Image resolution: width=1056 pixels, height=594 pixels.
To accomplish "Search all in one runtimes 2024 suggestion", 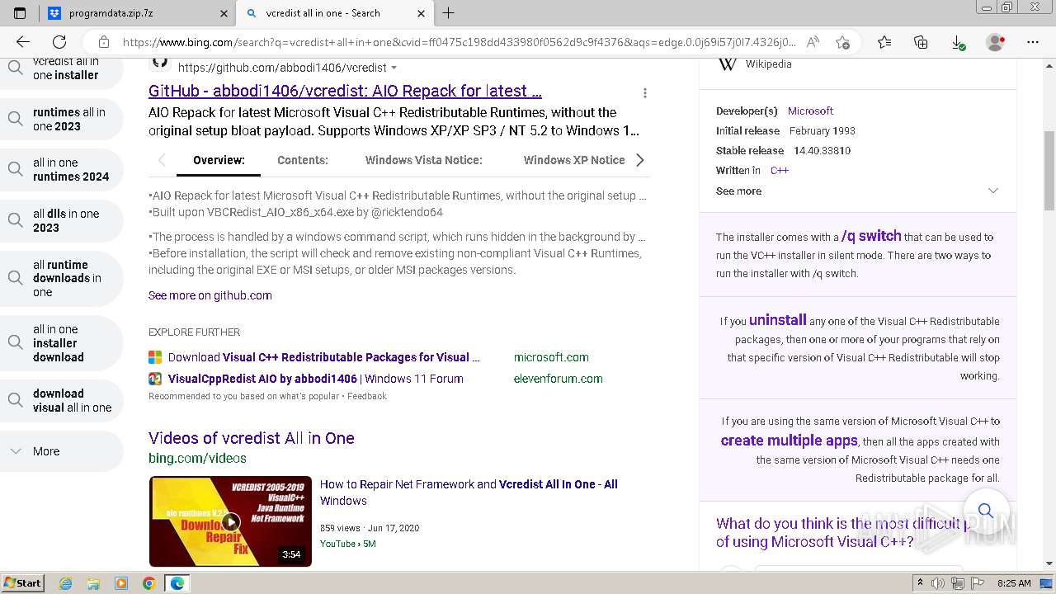I will 61,170.
